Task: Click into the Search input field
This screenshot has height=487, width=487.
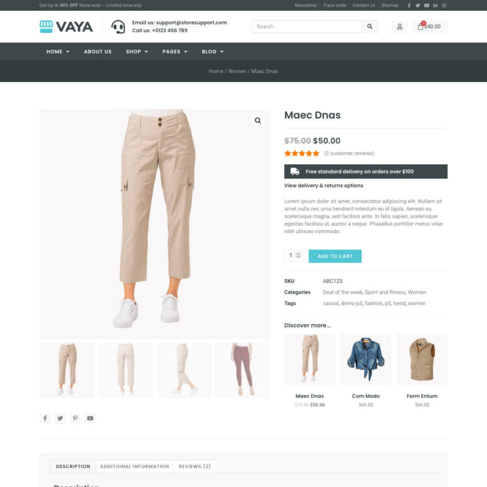Action: 307,26
